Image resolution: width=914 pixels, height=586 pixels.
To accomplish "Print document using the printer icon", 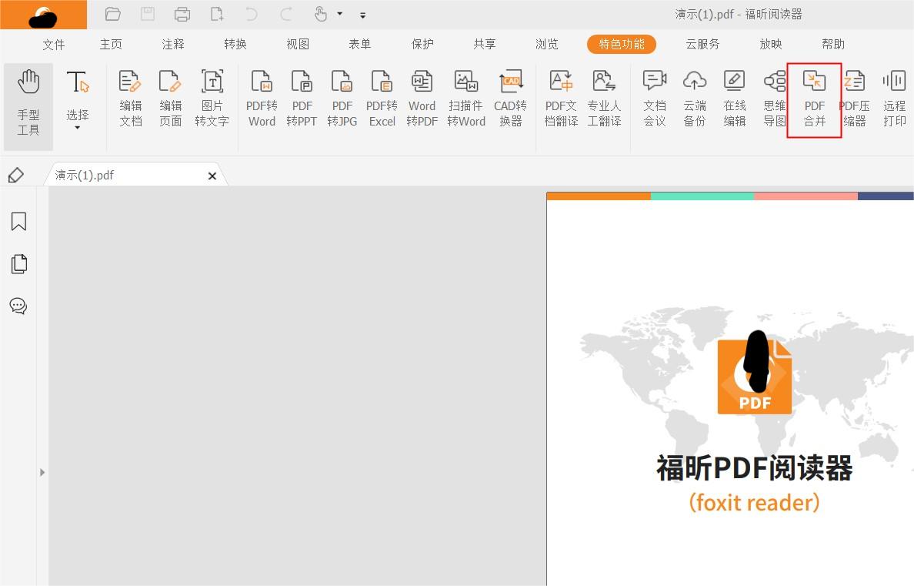I will point(182,14).
